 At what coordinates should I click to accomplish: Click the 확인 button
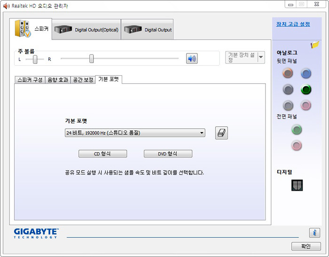pyautogui.click(x=306, y=246)
